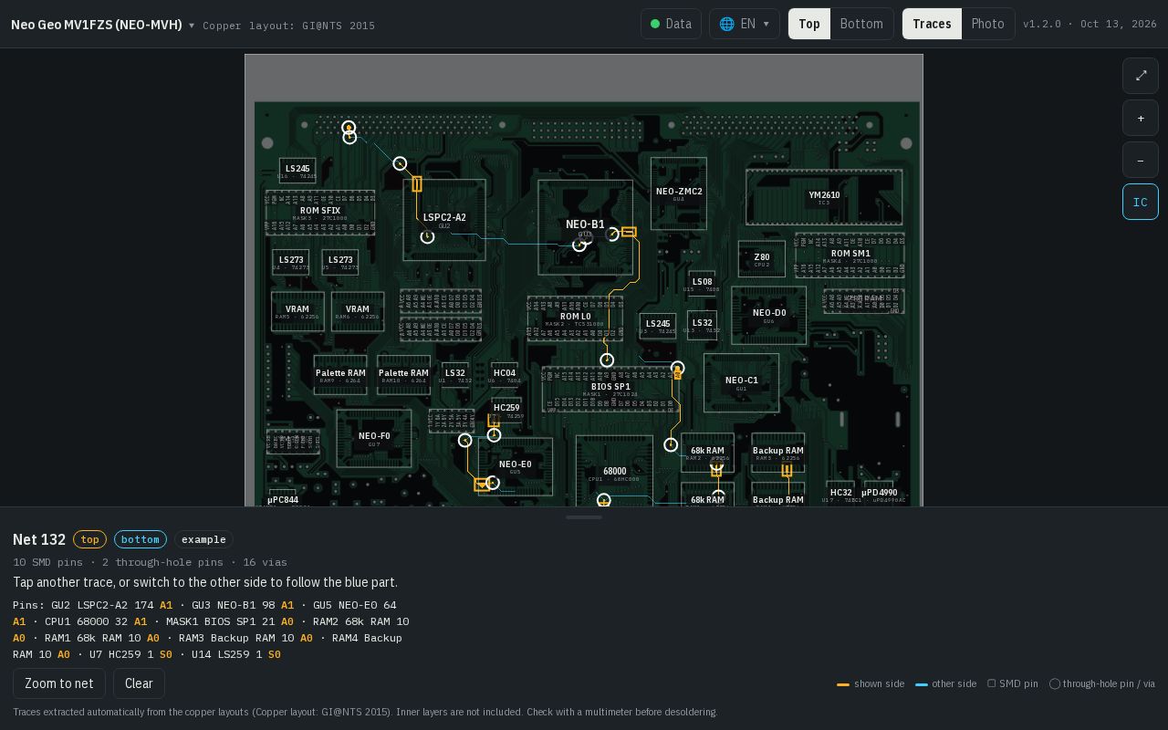Select the YM2610 sound chip
The height and width of the screenshot is (730, 1168).
click(824, 197)
